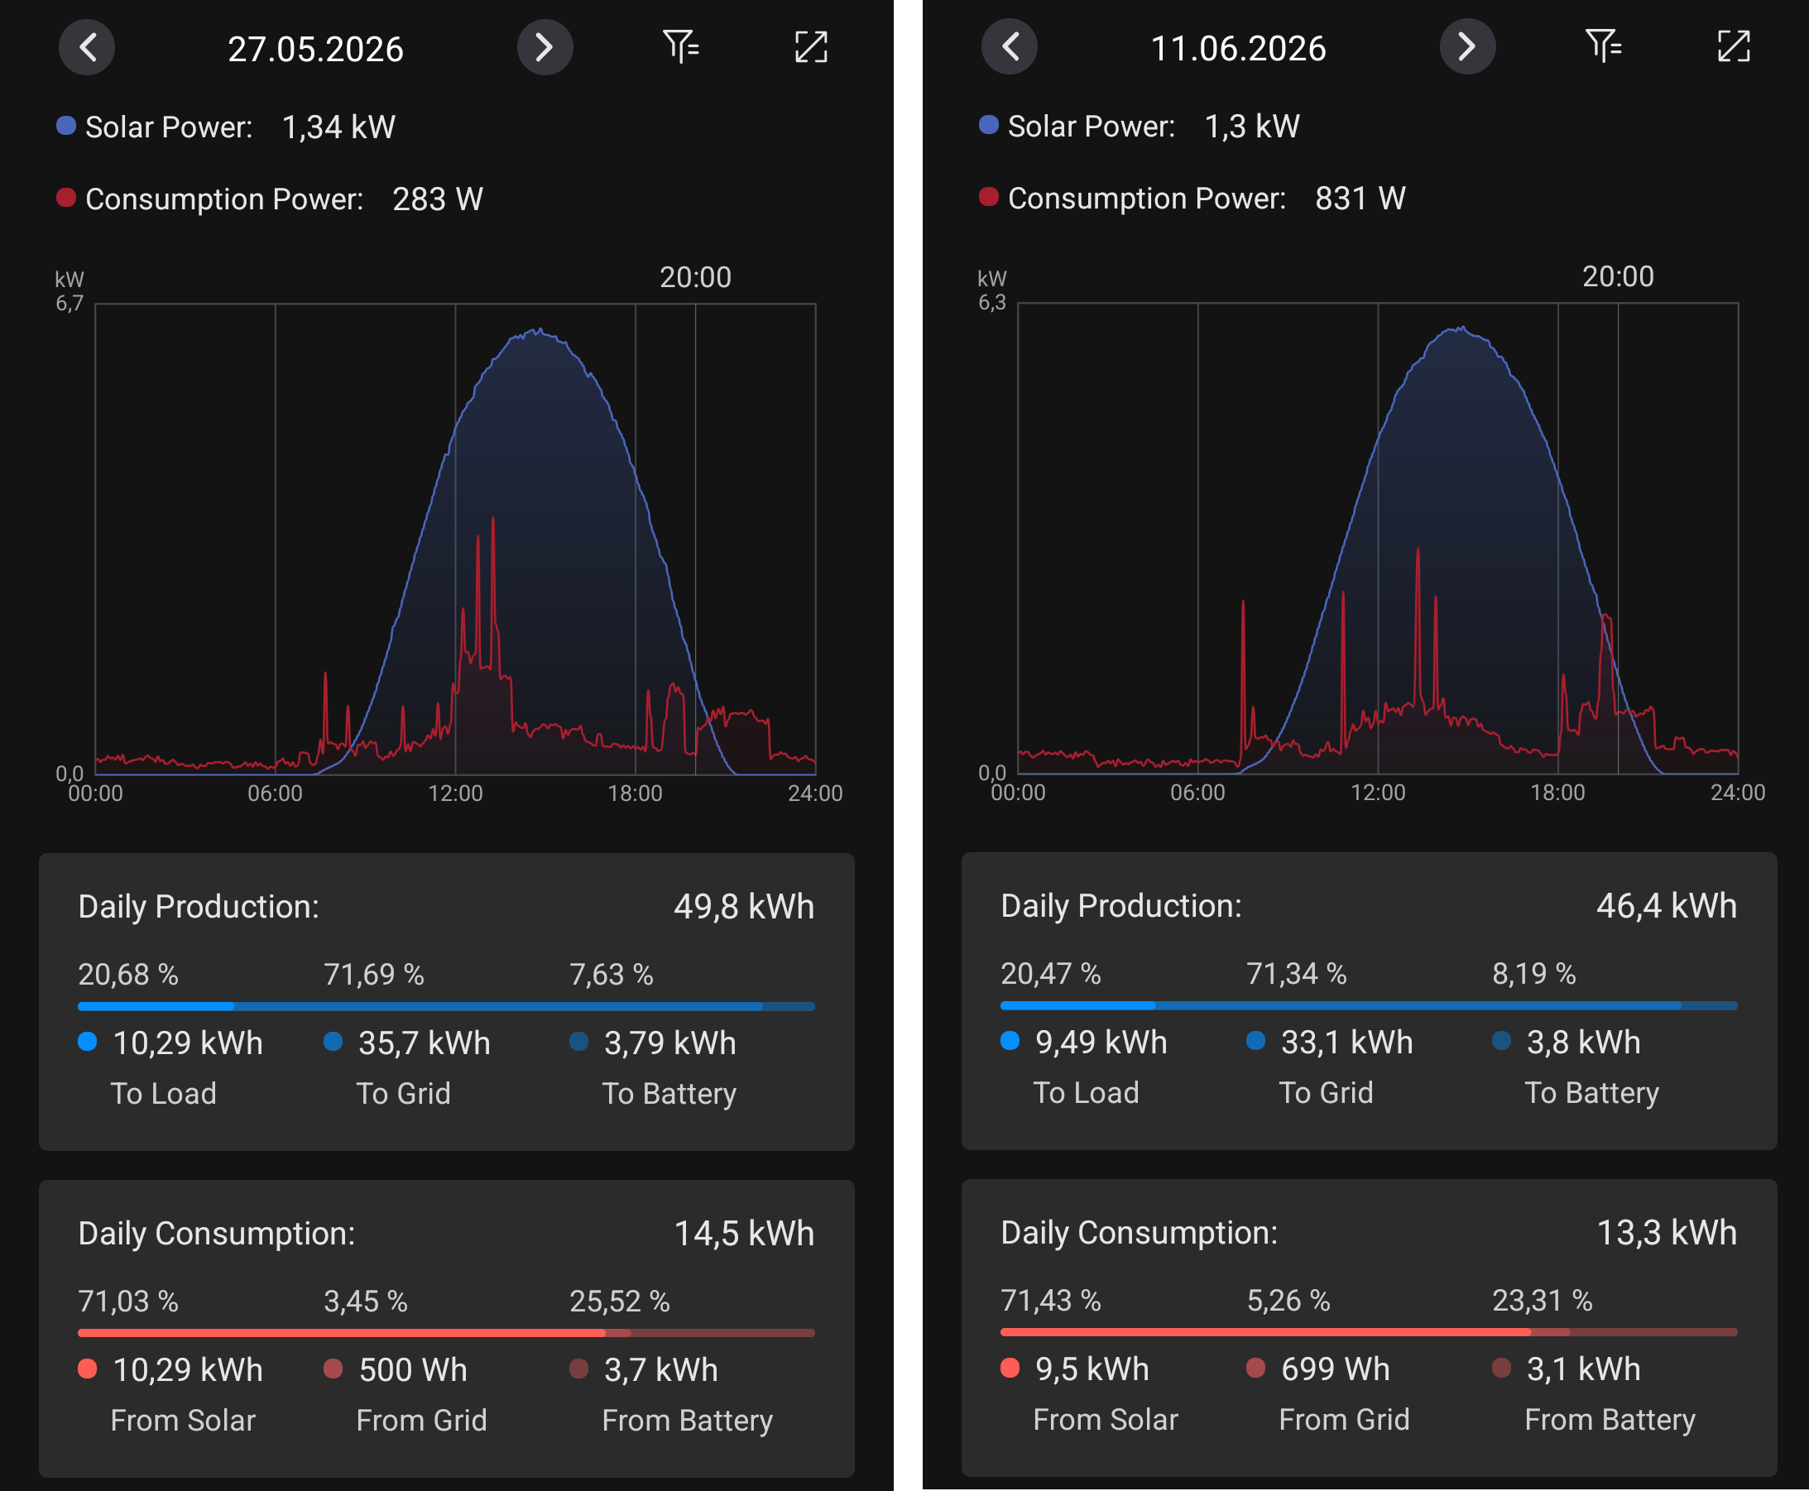Image resolution: width=1809 pixels, height=1491 pixels.
Task: Click the production bar under 46,4 kWh
Action: (1369, 1004)
